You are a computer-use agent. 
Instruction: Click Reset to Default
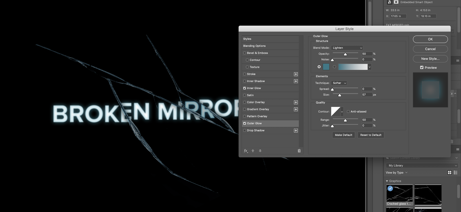tap(371, 135)
